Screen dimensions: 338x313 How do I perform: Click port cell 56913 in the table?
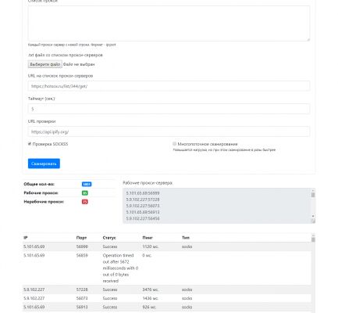point(82,307)
